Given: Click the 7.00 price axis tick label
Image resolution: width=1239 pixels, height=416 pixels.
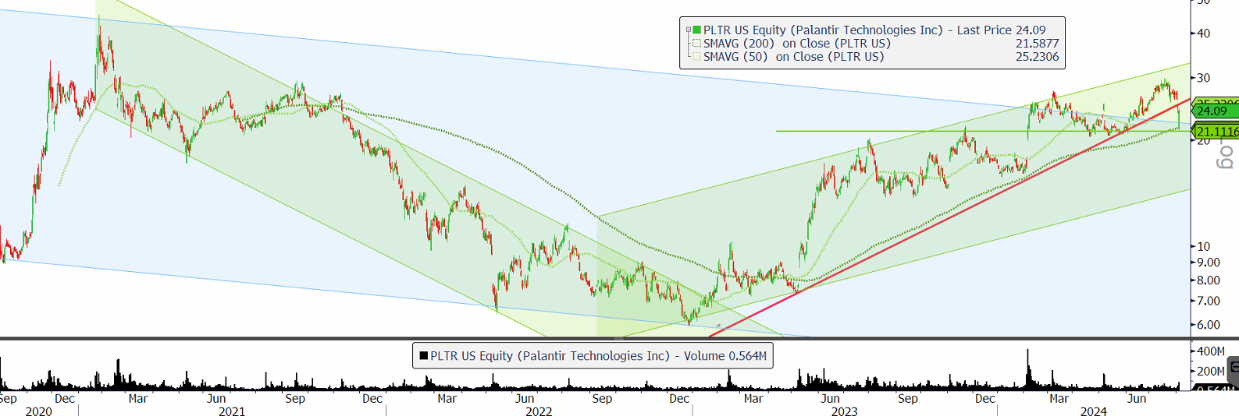Looking at the screenshot, I should [x=1208, y=301].
